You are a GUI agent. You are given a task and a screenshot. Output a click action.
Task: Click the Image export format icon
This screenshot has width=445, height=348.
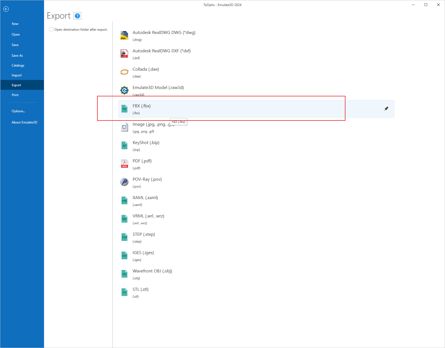pyautogui.click(x=124, y=127)
